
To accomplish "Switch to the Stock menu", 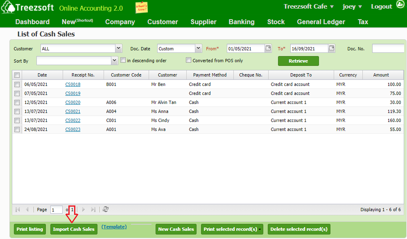I will coord(276,22).
